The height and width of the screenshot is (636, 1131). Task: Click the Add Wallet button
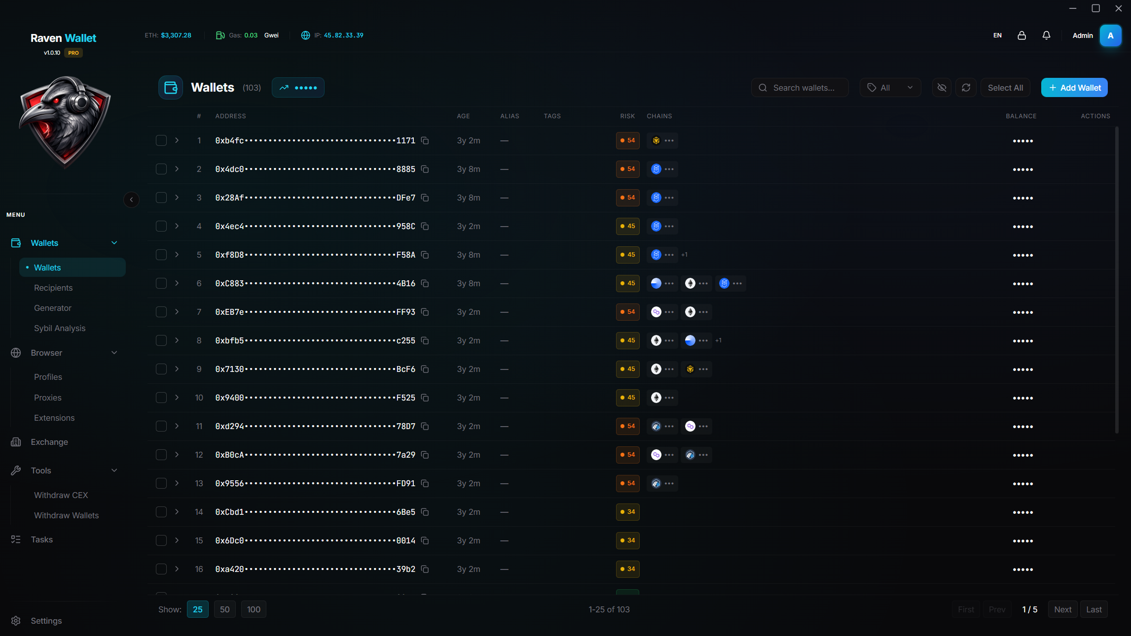pyautogui.click(x=1074, y=87)
